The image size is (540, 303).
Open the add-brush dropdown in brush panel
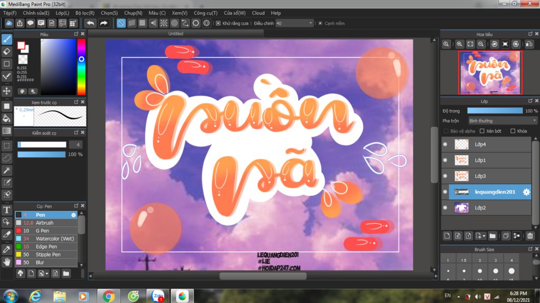[46, 273]
